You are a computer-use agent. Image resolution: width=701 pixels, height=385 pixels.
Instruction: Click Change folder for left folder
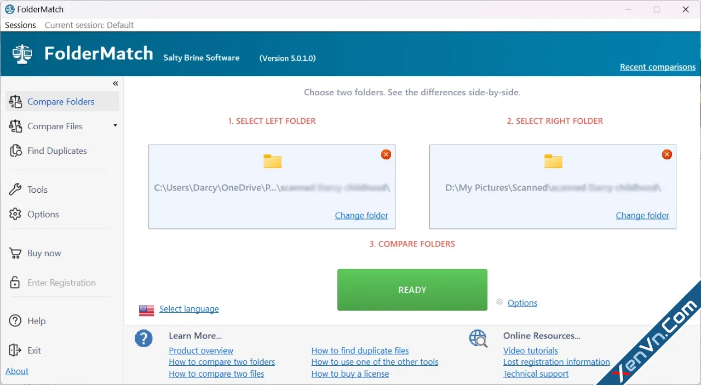pos(361,215)
